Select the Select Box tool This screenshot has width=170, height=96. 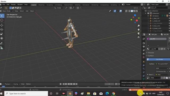pos(2,16)
